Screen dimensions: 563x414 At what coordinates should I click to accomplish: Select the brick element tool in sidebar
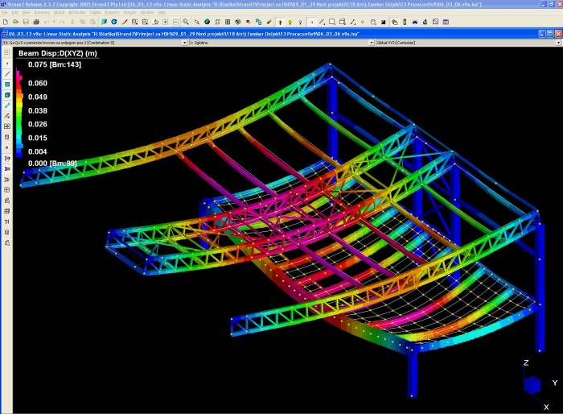tap(7, 94)
